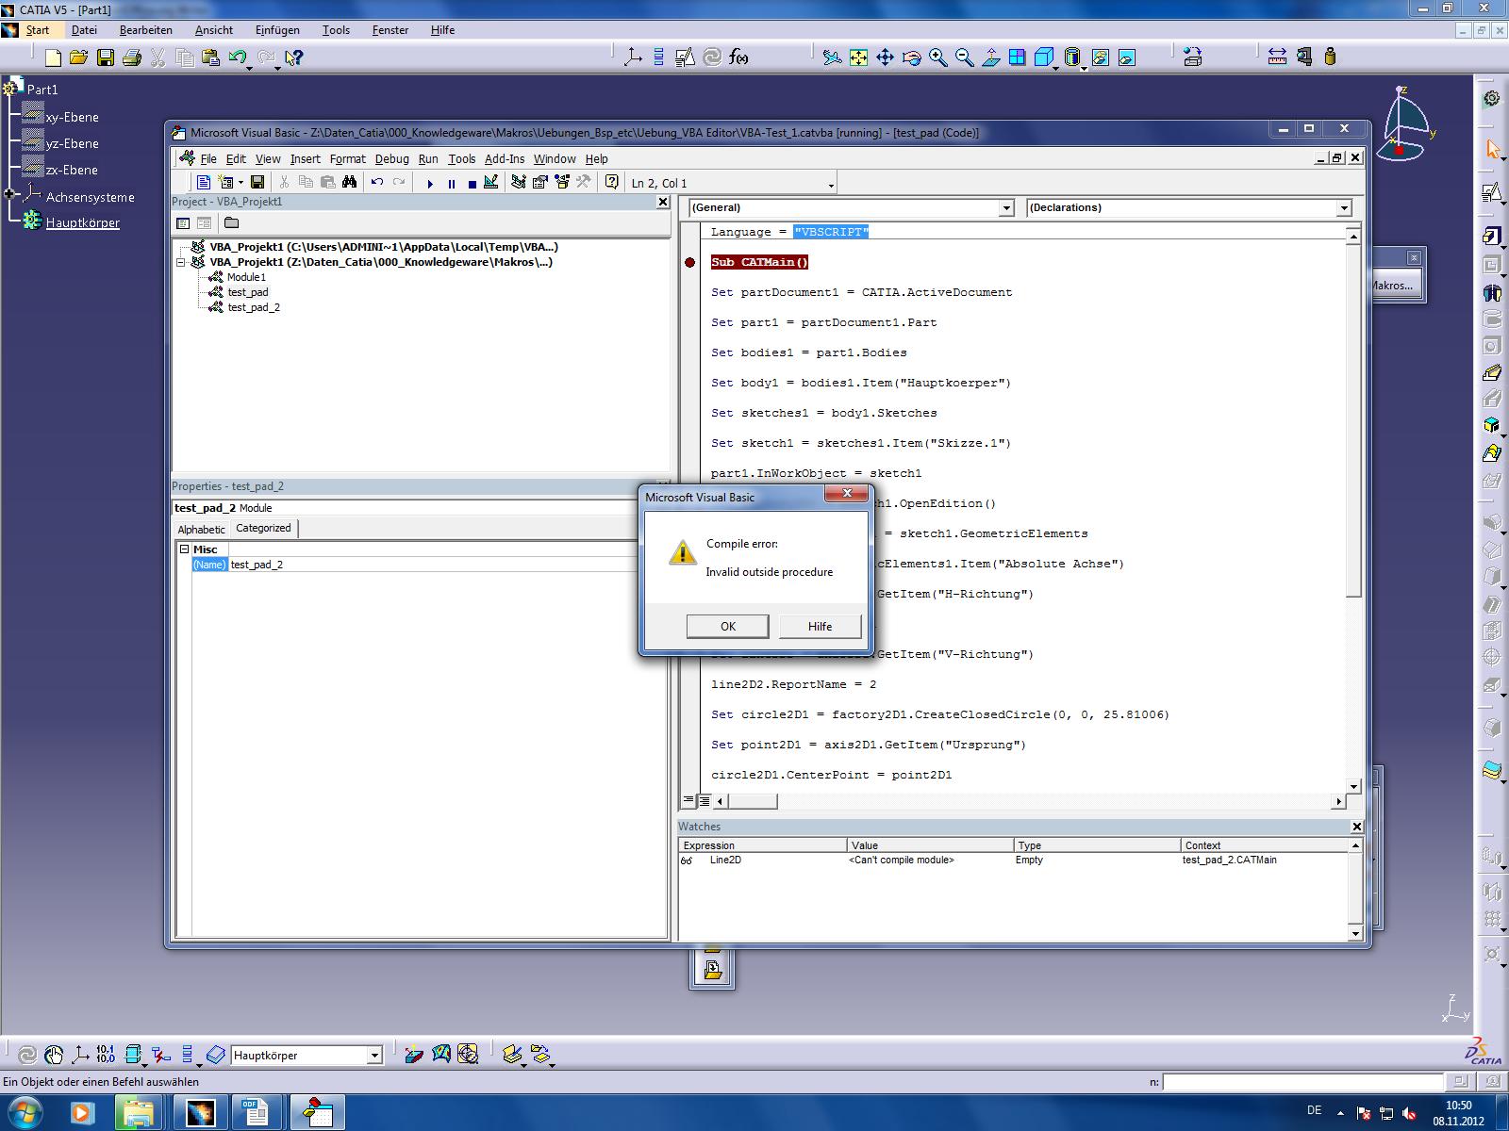Viewport: 1509px width, 1131px height.
Task: Click the (Name) property value field
Action: [x=434, y=565]
